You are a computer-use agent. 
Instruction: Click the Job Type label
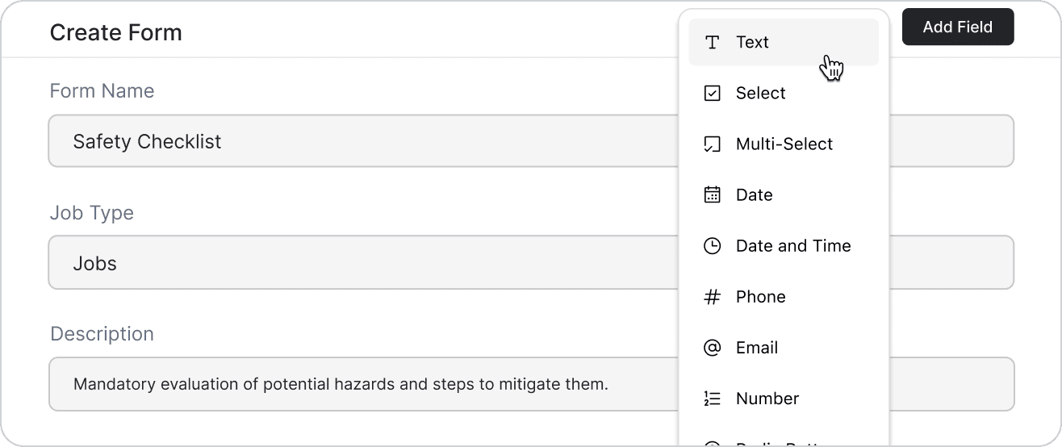pyautogui.click(x=92, y=213)
